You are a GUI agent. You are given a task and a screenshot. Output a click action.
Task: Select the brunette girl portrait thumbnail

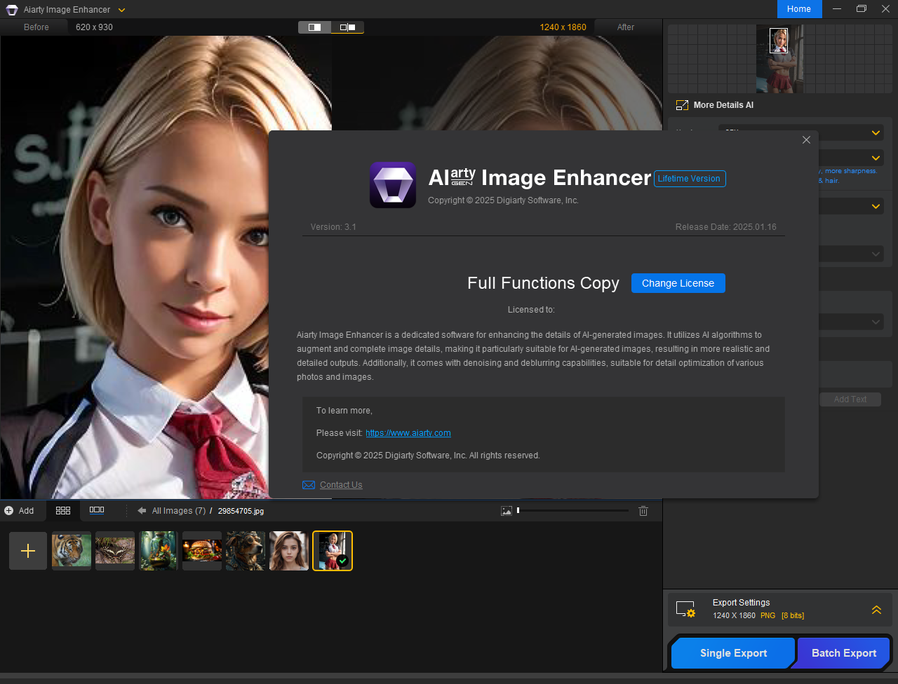point(289,551)
